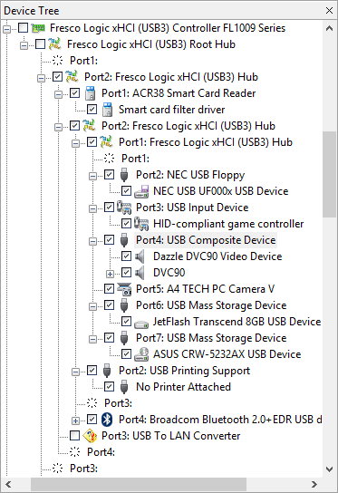The height and width of the screenshot is (493, 338).
Task: Click the Bluetooth icon beside Port4 Broadcom
Action: pos(107,420)
